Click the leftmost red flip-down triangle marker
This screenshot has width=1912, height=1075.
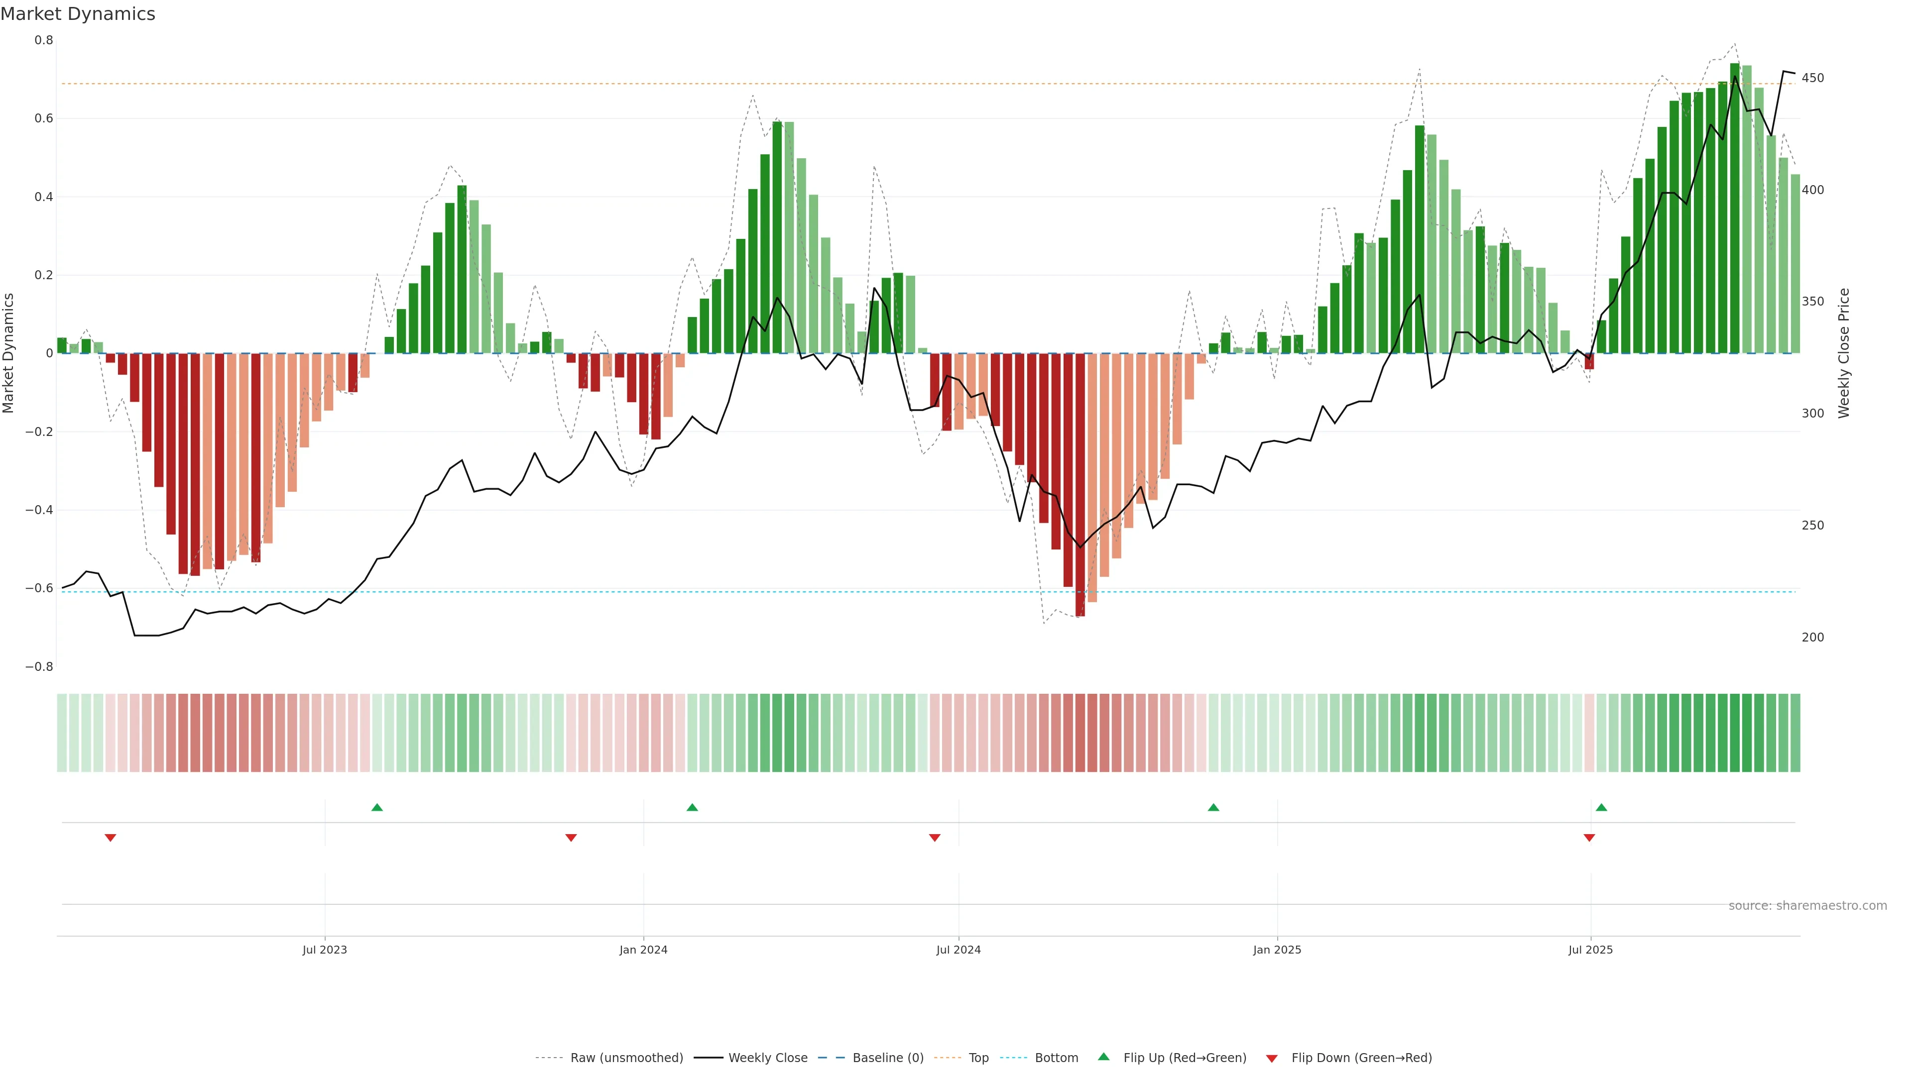[x=111, y=838]
